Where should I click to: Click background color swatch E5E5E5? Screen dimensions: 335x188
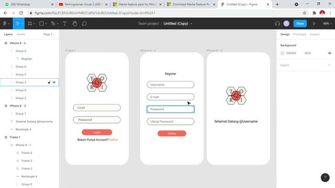(x=283, y=53)
